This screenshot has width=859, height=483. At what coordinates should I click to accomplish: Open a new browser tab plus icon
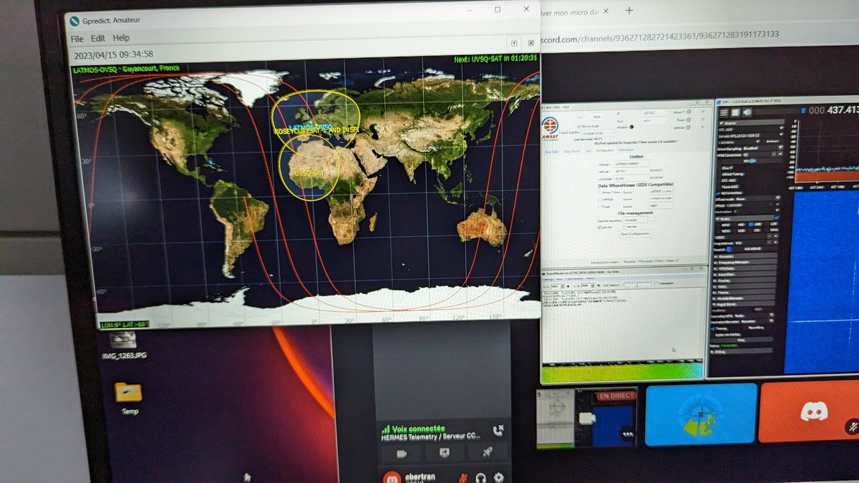pos(629,10)
